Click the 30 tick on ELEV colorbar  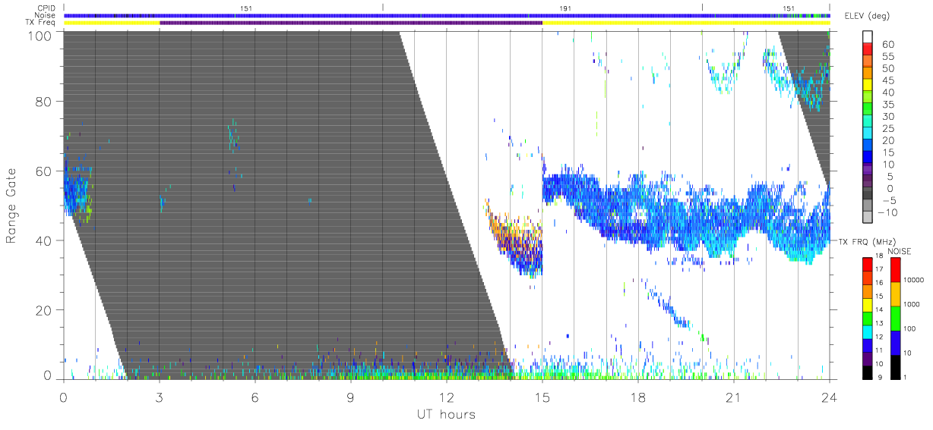tap(887, 117)
